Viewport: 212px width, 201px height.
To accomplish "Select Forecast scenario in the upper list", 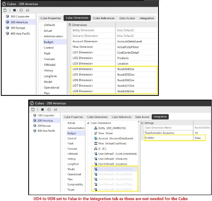I will [x=49, y=59].
